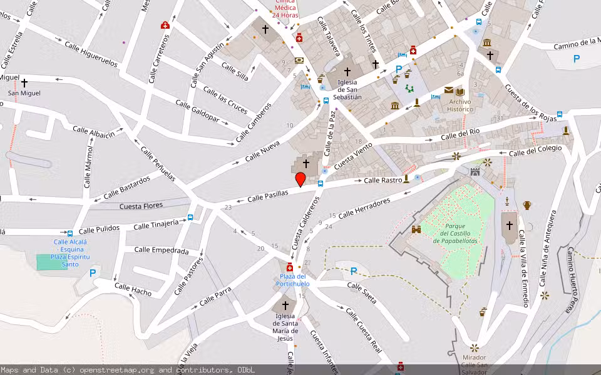This screenshot has height=375, width=601.
Task: Click the envelope icon above Archivo Histórico
Action: (449, 89)
